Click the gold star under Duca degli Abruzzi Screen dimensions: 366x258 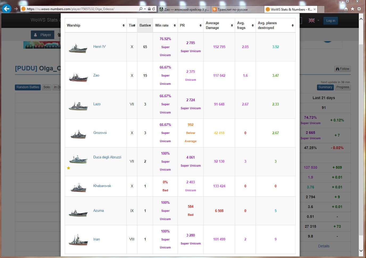(x=68, y=168)
